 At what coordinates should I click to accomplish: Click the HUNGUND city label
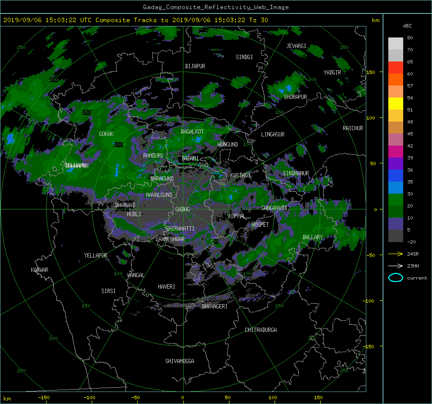click(228, 144)
